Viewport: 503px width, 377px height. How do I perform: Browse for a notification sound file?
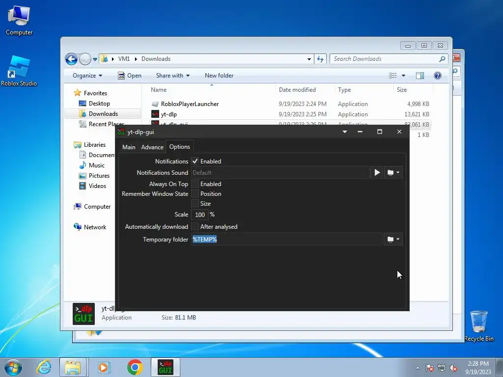point(393,172)
